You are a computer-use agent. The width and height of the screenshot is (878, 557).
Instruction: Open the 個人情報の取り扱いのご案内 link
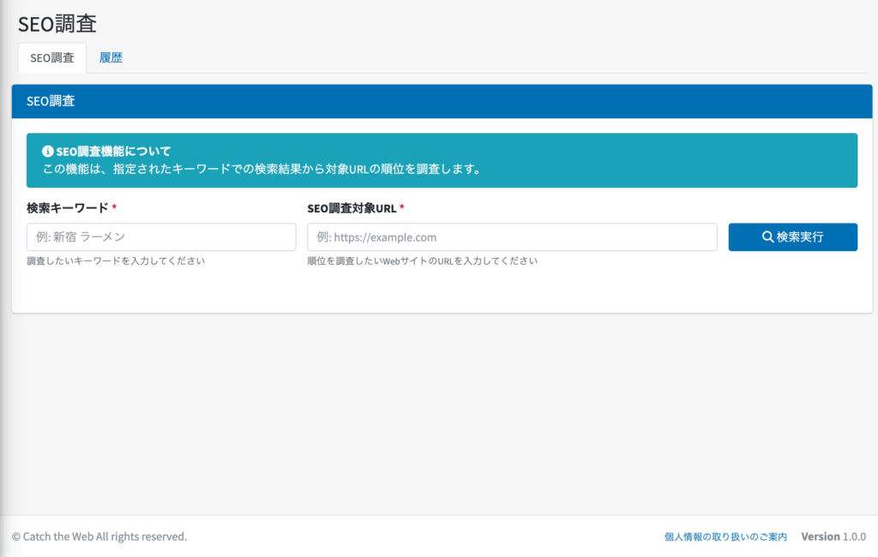click(725, 536)
